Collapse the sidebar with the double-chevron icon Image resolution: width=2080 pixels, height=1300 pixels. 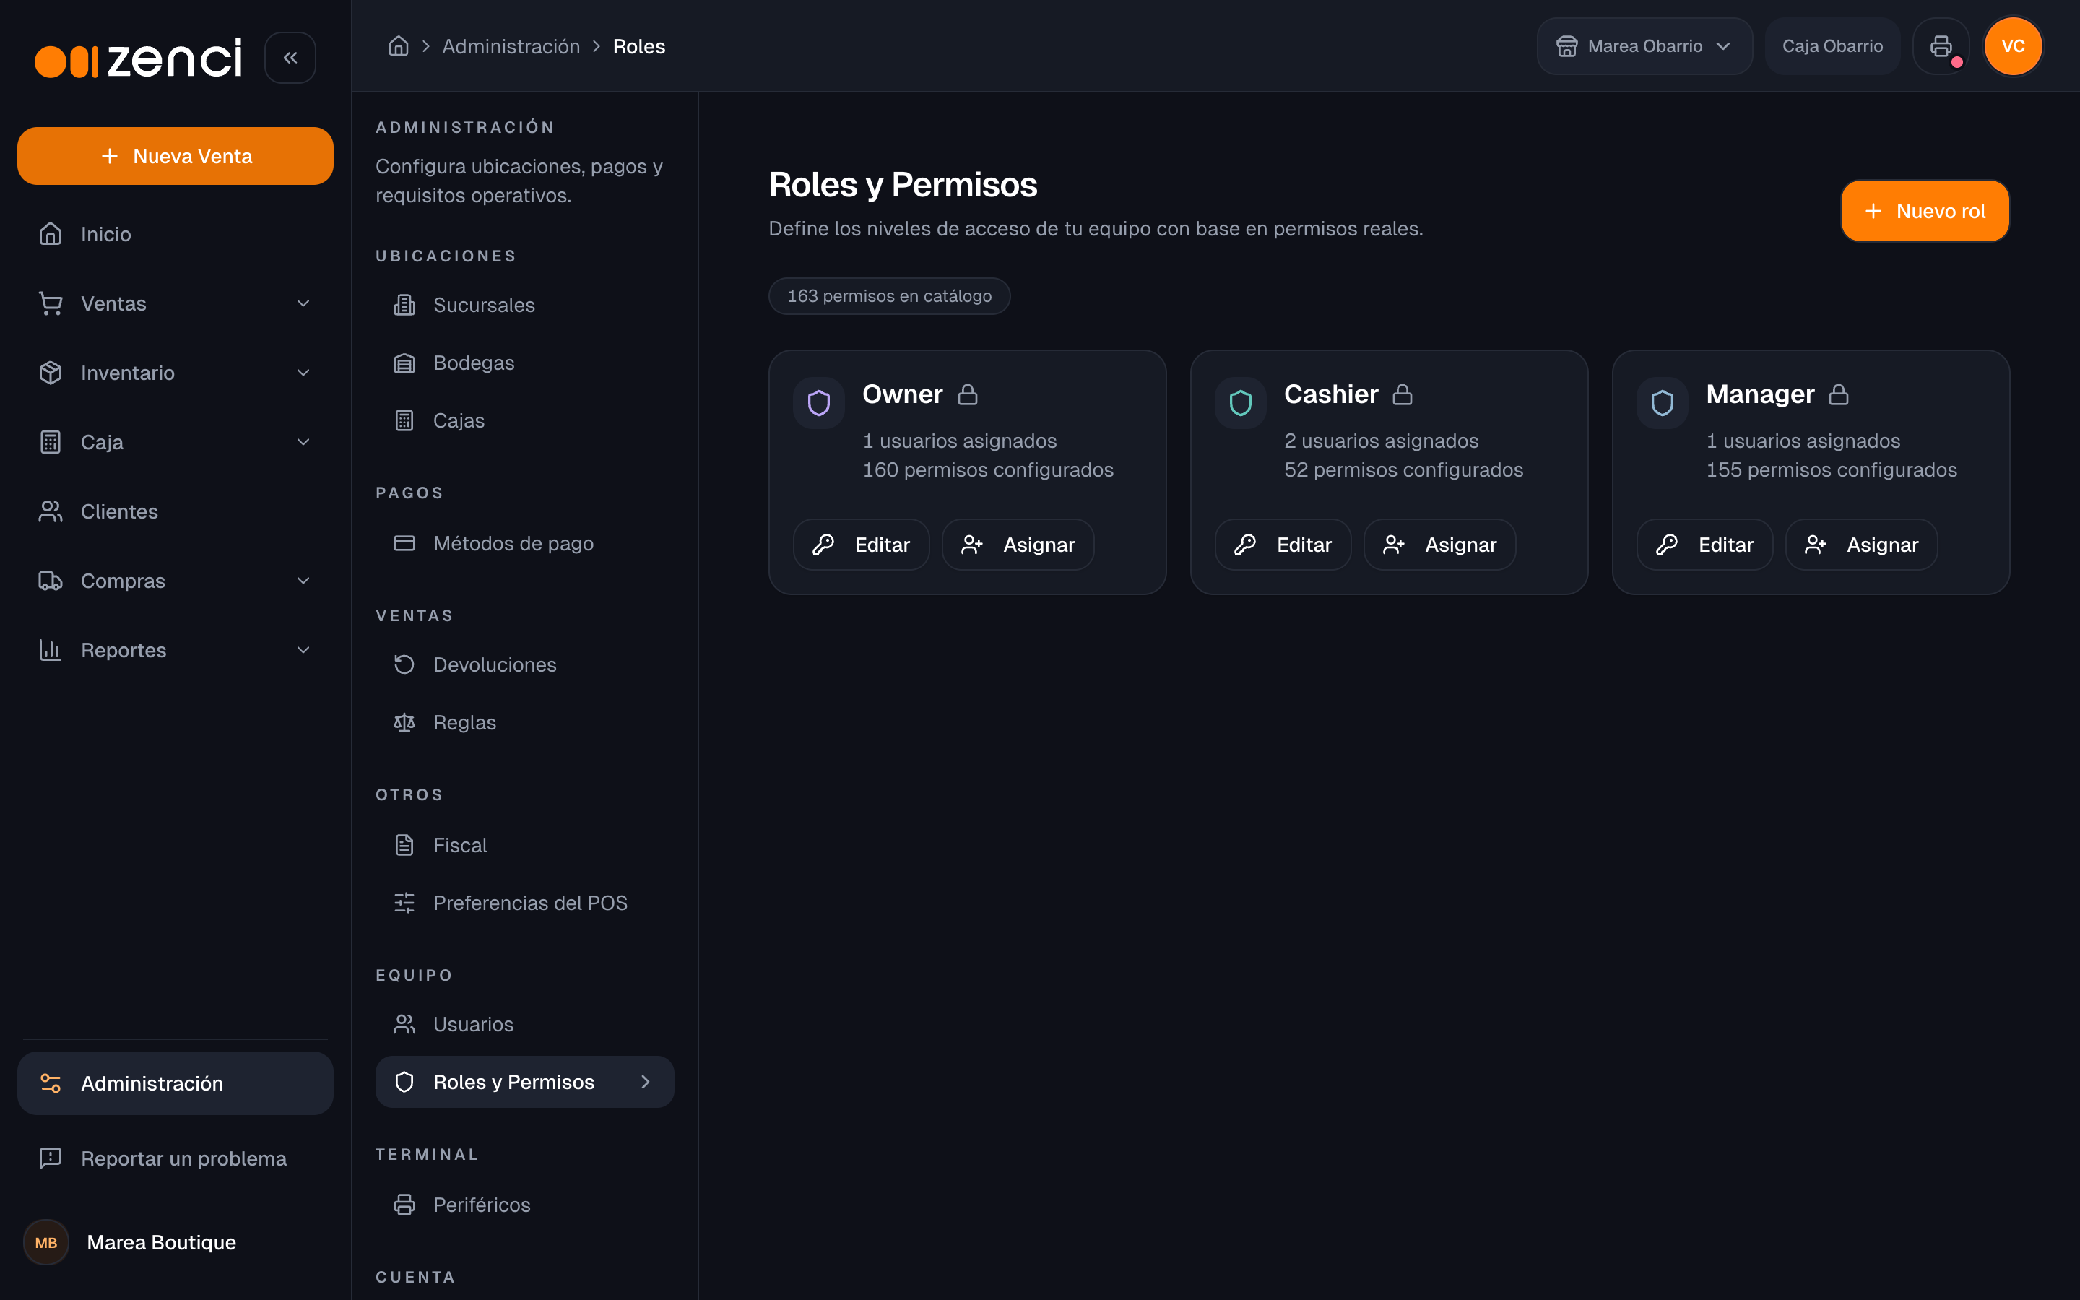(x=290, y=58)
